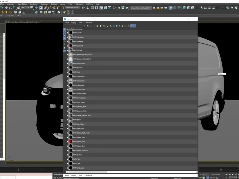Viewport: 239px width, 179px height.
Task: Select the Move tool in main toolbar
Action: (x=6, y=8)
